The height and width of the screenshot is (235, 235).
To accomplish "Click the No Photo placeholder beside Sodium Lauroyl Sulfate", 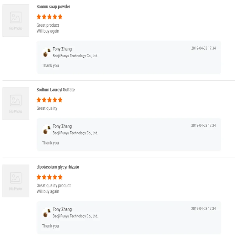I will coord(16,104).
